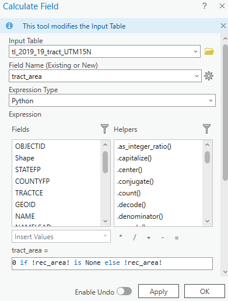228x301 pixels.
Task: Select TRACTCE in the Fields list
Action: pos(29,193)
